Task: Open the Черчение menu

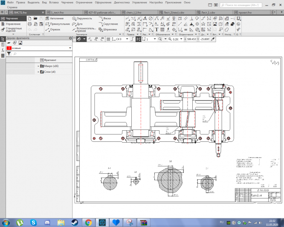Action: click(67, 3)
